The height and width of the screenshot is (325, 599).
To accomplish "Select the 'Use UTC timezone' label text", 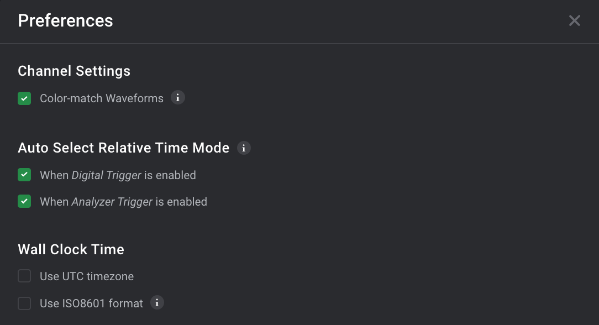I will coord(86,276).
